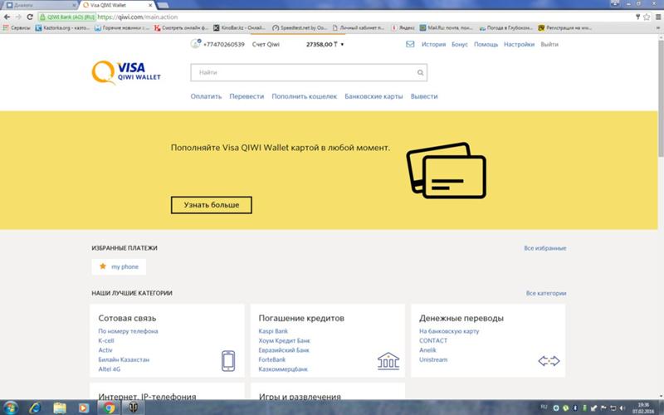
Task: Select the Activ link
Action: (105, 350)
